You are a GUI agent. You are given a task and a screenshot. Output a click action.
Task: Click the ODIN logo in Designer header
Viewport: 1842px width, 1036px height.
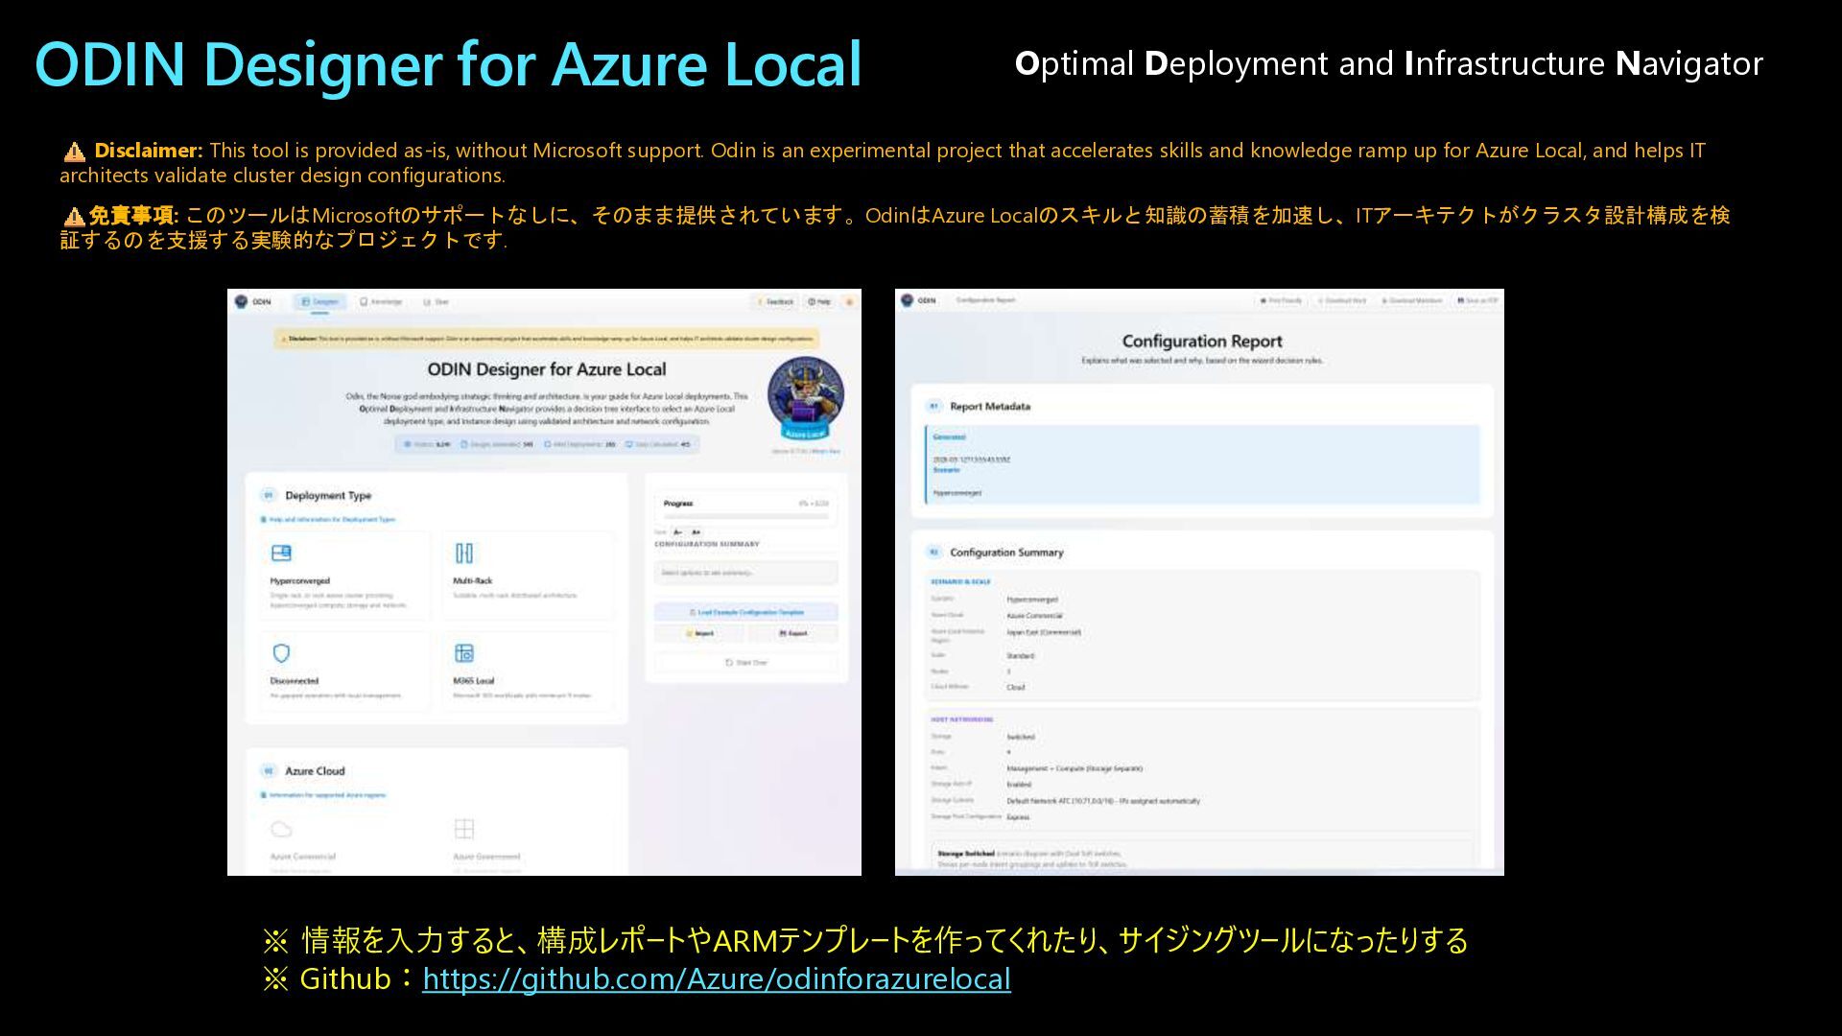coord(242,301)
